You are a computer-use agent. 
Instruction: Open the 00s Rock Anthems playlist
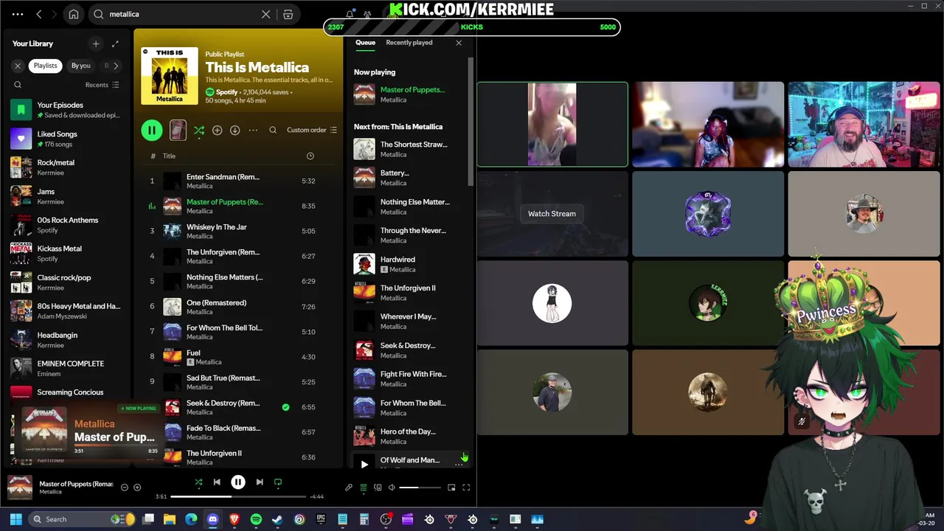[68, 225]
